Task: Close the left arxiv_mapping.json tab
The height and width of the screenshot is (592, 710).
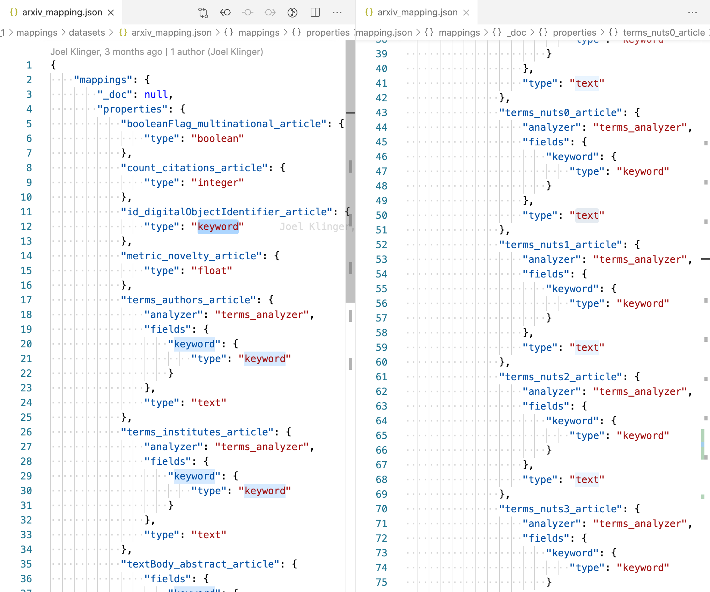Action: coord(111,13)
